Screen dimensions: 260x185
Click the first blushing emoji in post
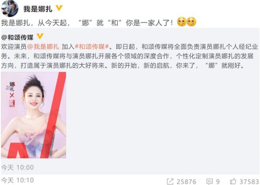[x=182, y=22]
